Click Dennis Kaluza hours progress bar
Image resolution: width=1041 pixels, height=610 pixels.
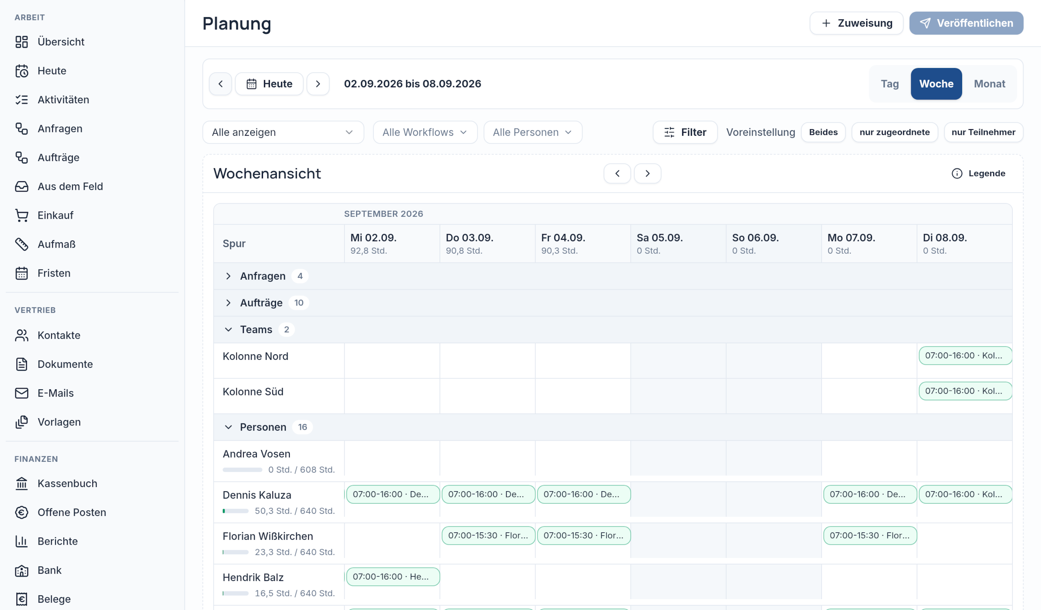(236, 511)
